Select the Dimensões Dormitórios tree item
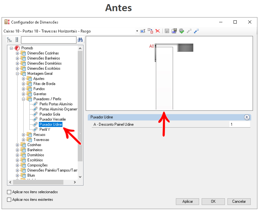This screenshot has width=259, height=211. [x=44, y=63]
